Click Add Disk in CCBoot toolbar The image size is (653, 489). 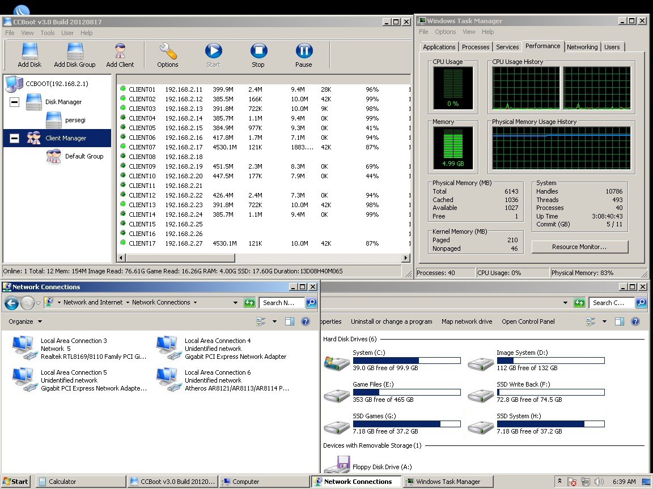tap(29, 55)
